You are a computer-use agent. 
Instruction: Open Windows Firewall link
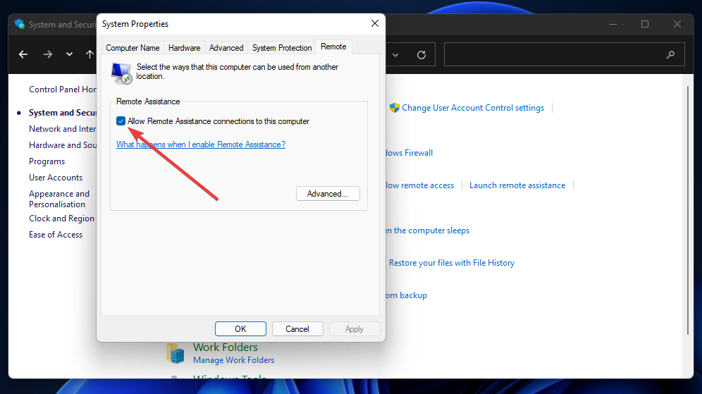[x=409, y=153]
